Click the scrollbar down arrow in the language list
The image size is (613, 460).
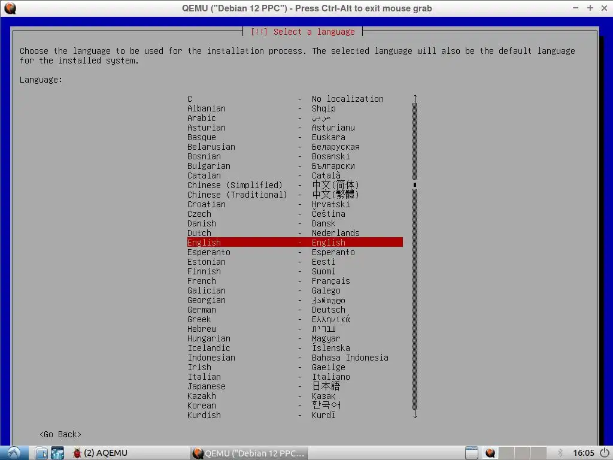tap(415, 414)
